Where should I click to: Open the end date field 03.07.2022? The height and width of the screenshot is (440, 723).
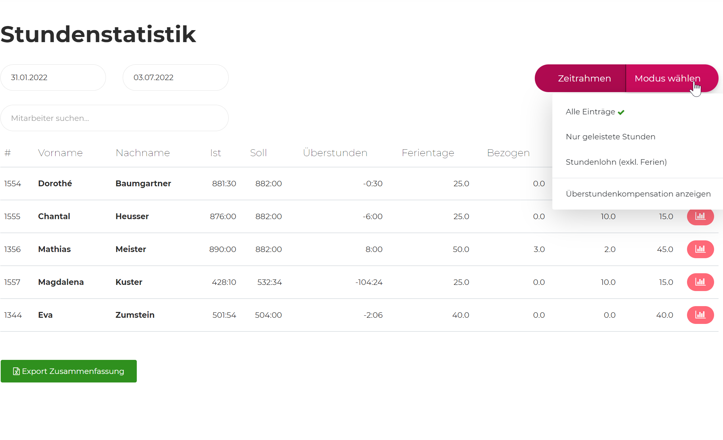[176, 78]
